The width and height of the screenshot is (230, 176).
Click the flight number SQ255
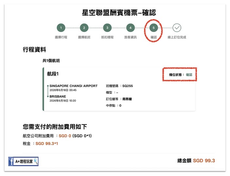coord(127,86)
